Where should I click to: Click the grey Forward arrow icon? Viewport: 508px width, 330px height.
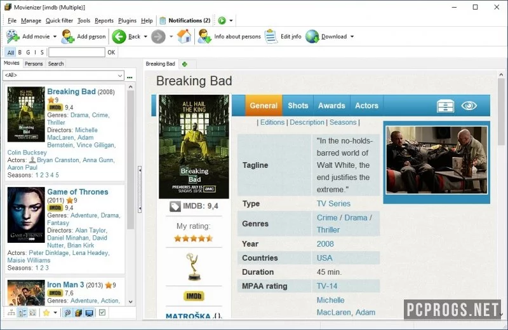pyautogui.click(x=158, y=36)
